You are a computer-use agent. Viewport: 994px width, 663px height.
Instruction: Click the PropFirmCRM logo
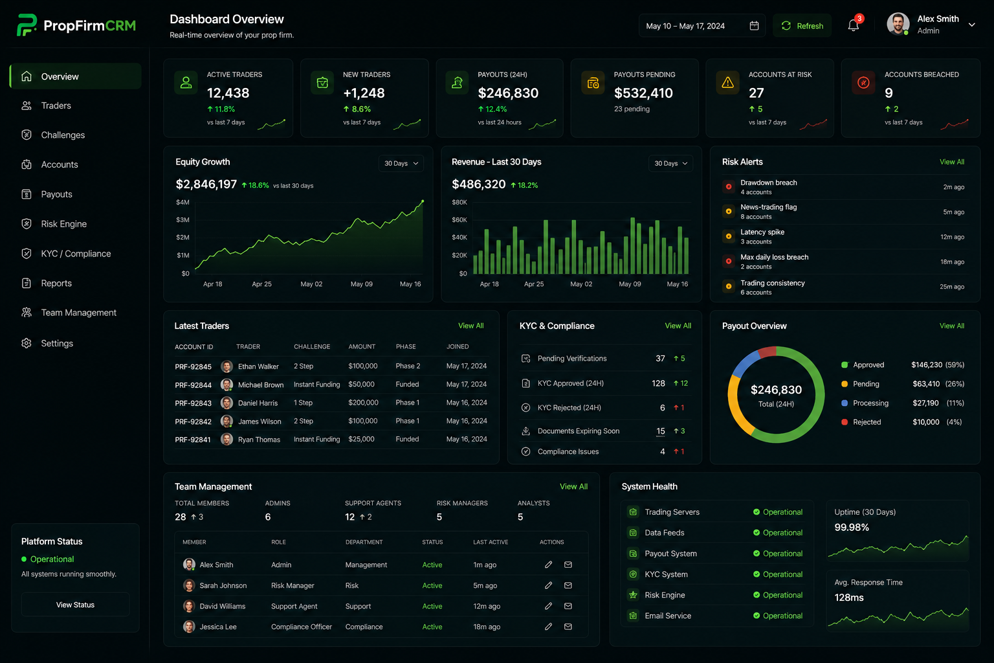click(x=76, y=25)
